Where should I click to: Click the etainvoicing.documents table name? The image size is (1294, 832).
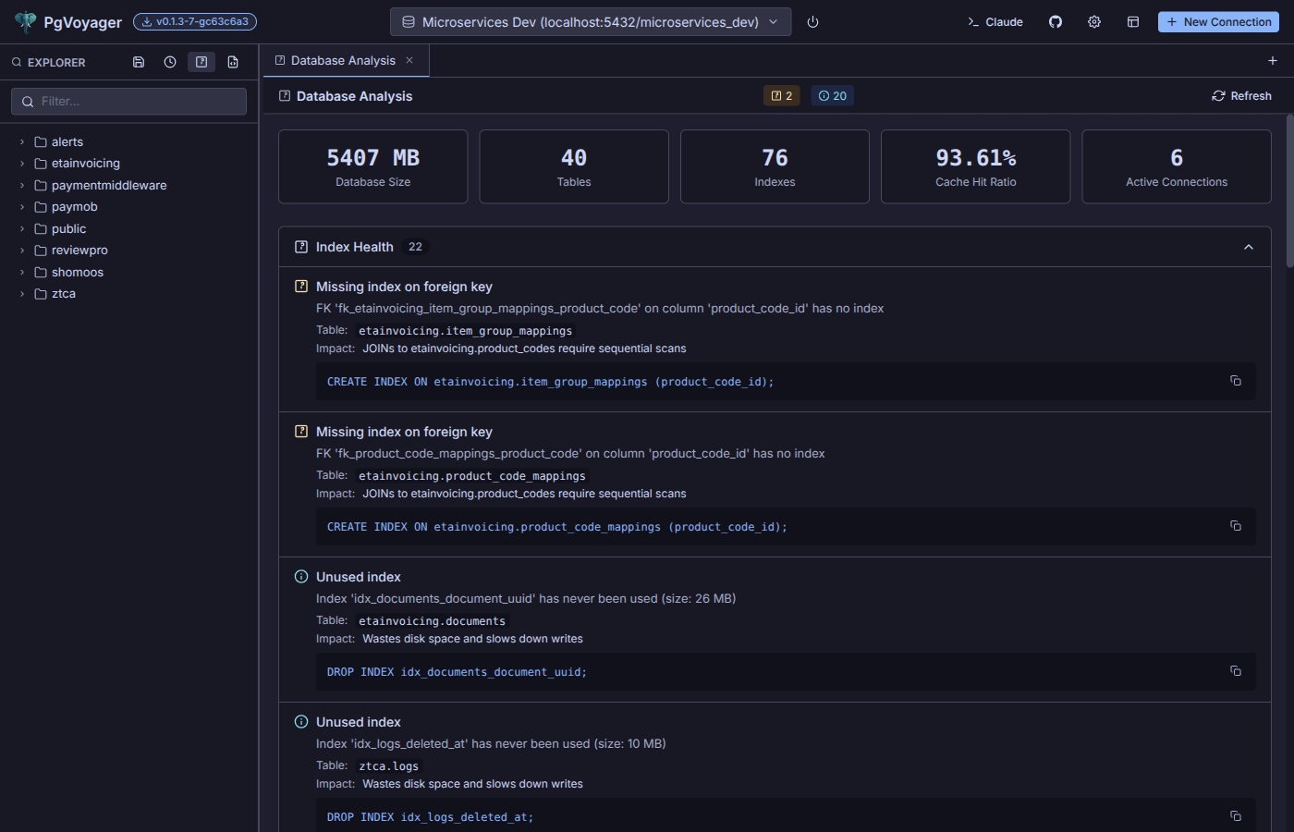pyautogui.click(x=432, y=621)
